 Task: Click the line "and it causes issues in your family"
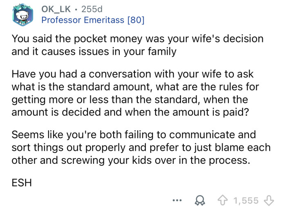point(94,51)
